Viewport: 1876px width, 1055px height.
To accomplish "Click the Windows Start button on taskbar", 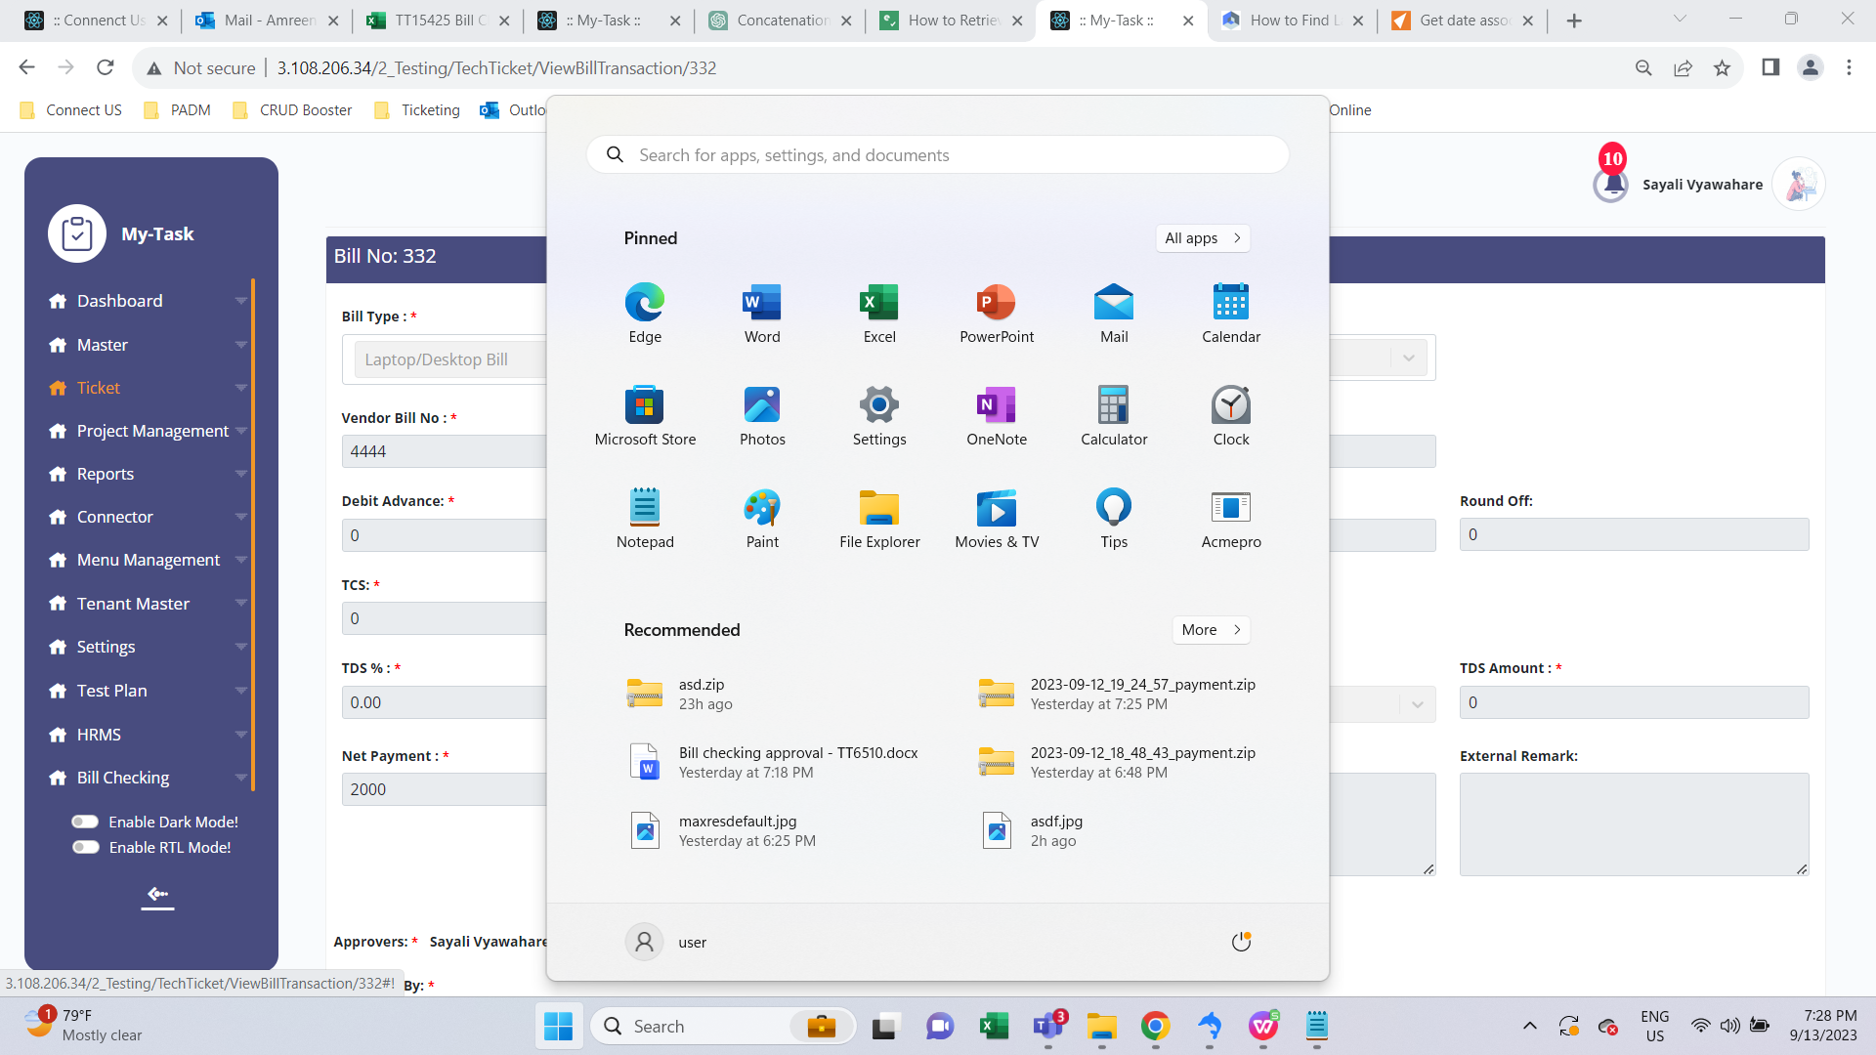I will [x=558, y=1026].
